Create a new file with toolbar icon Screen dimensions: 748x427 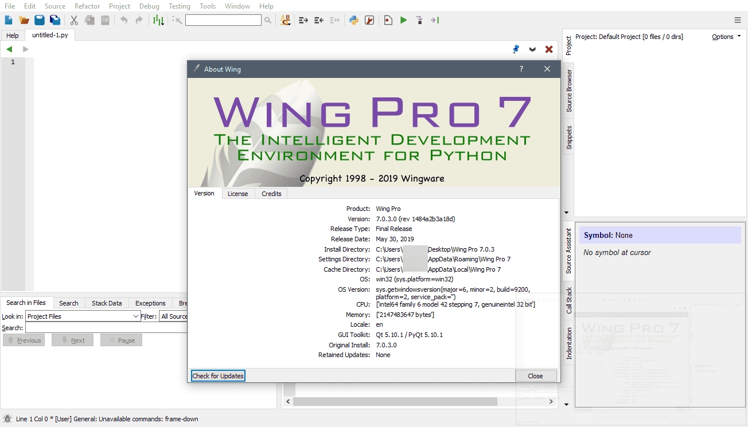9,20
